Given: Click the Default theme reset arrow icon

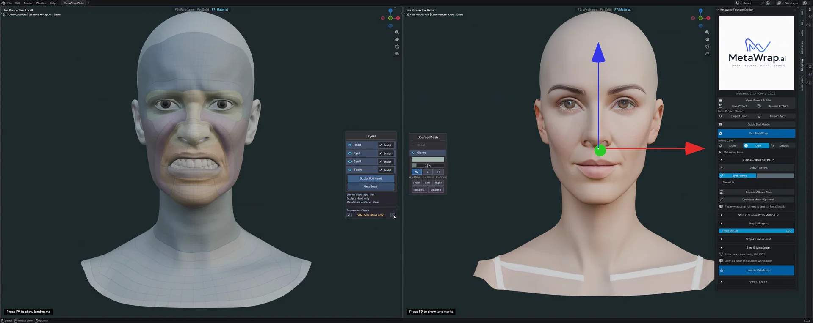Looking at the screenshot, I should (x=772, y=145).
